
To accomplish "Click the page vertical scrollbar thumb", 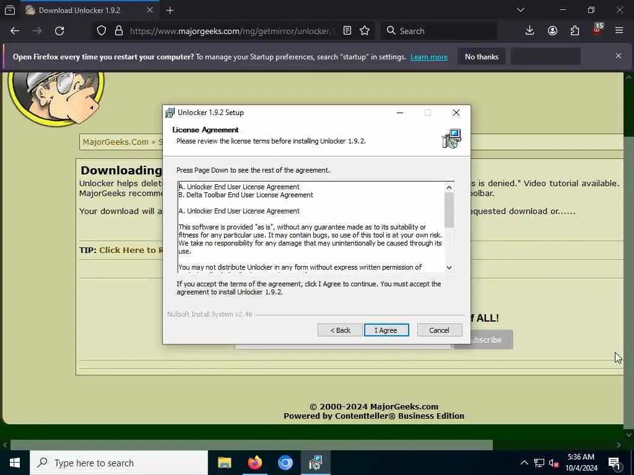I will click(x=629, y=283).
